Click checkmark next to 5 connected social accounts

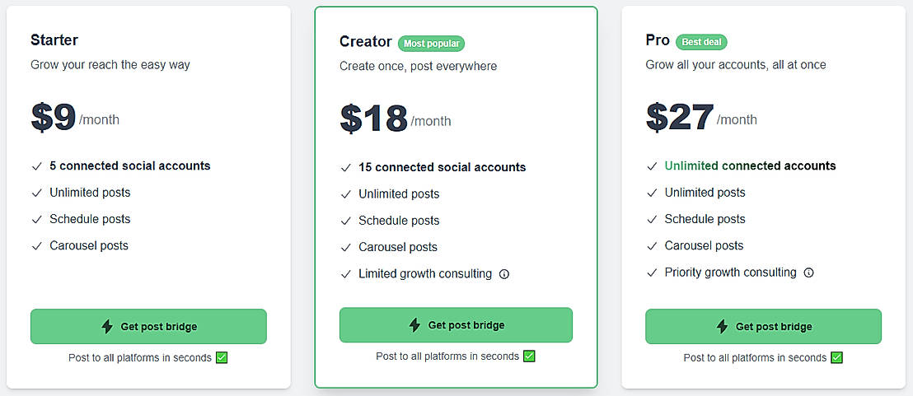point(36,166)
